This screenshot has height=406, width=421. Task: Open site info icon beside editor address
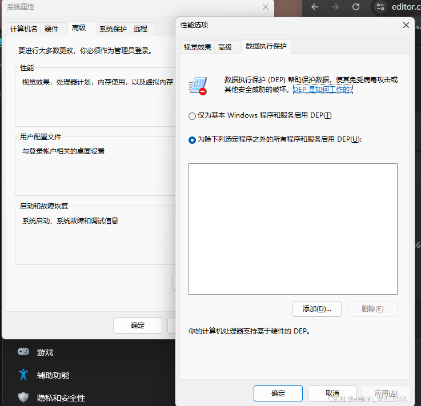(x=380, y=7)
